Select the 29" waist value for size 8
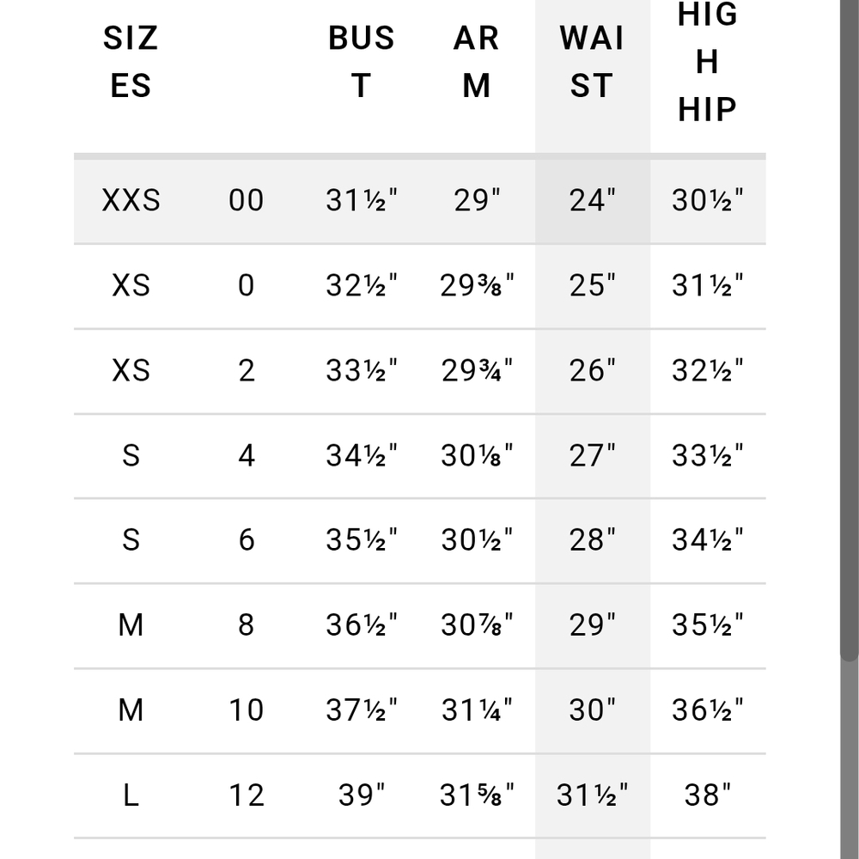The width and height of the screenshot is (859, 859). tap(593, 625)
